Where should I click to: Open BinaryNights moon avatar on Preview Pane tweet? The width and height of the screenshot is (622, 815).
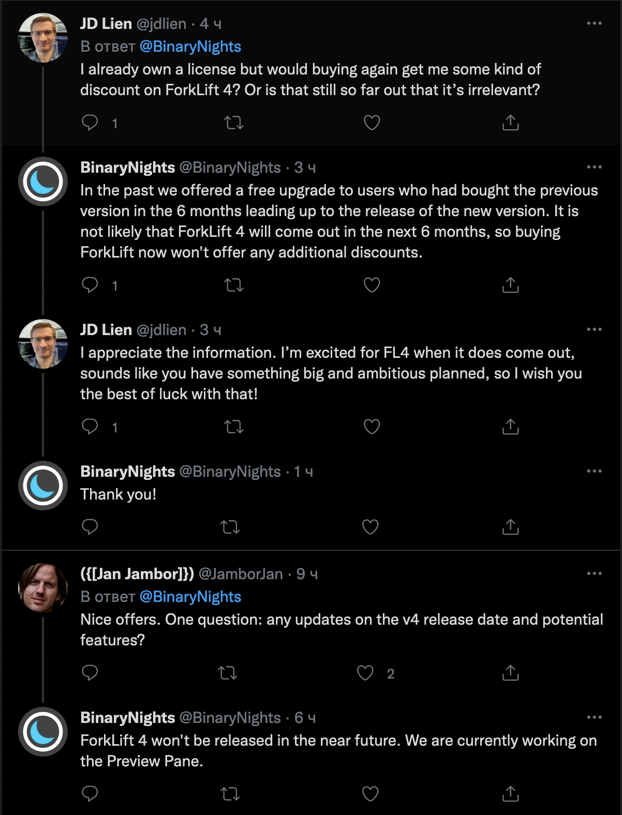[43, 732]
